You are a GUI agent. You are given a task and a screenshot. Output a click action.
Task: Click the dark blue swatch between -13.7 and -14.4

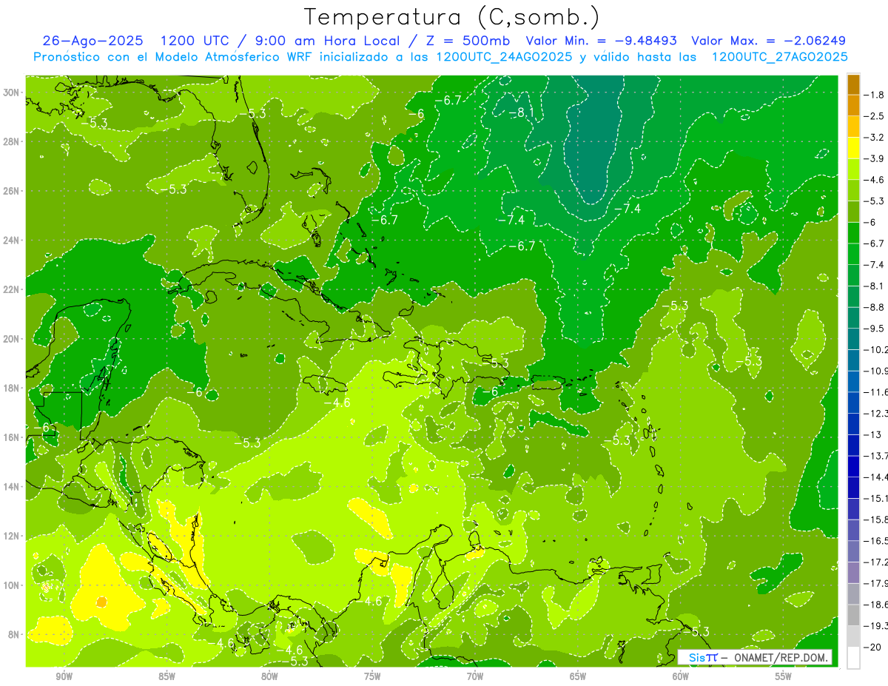click(x=853, y=467)
